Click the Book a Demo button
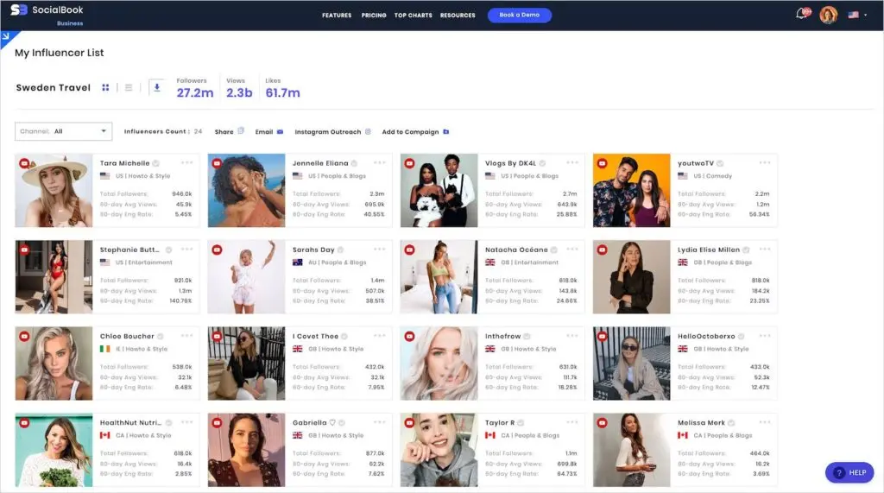884x493 pixels. point(519,16)
